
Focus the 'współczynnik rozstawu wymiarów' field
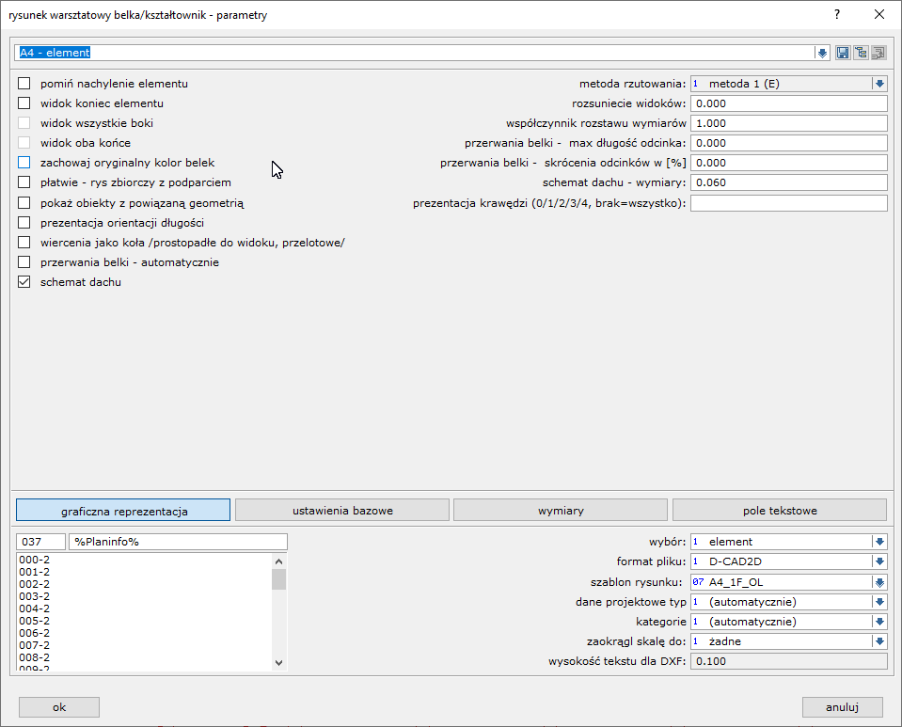point(789,123)
